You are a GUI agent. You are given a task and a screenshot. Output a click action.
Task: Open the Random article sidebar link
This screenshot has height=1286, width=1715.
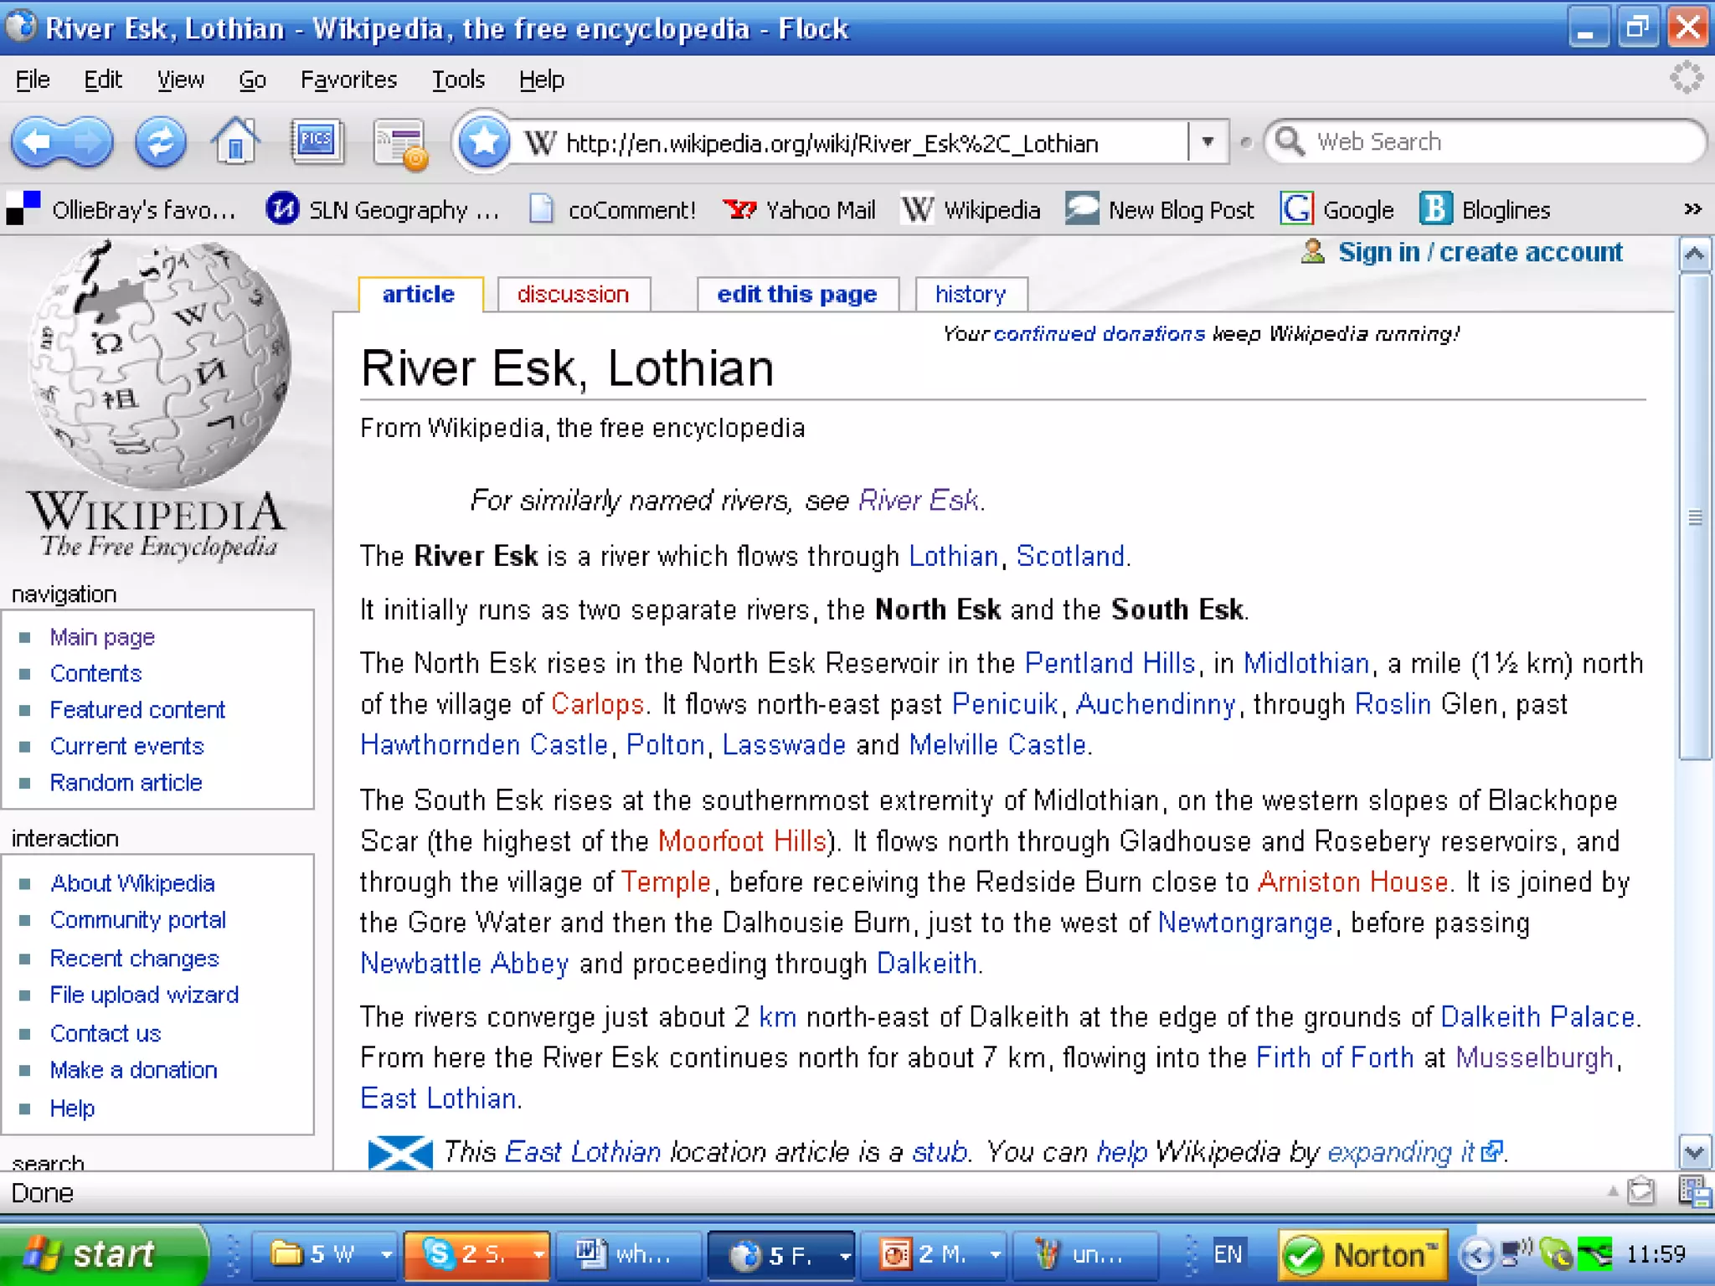click(126, 782)
